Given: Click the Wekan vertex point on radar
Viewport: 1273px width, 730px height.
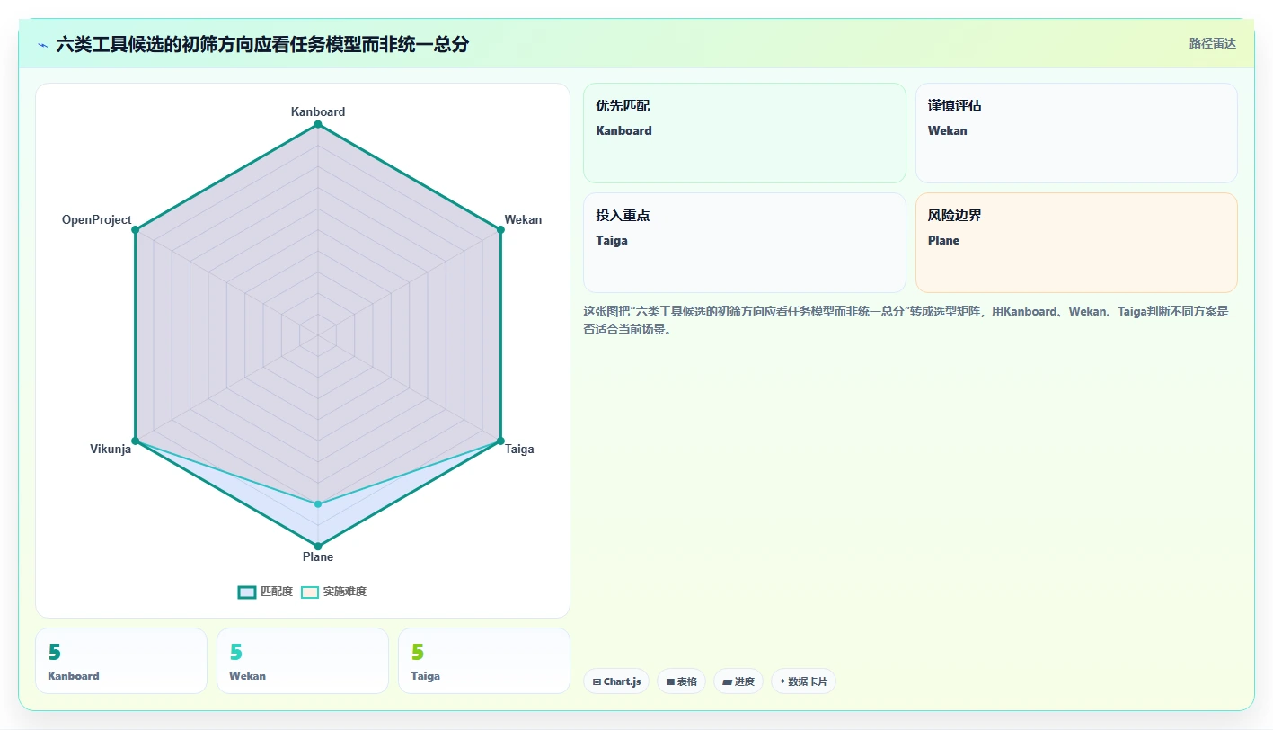Looking at the screenshot, I should pyautogui.click(x=500, y=229).
